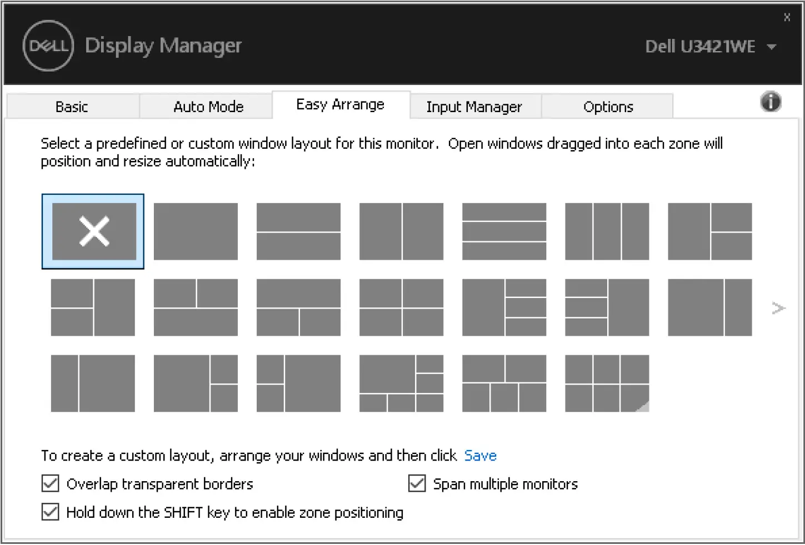Screen dimensions: 805x545
Task: Disable SHIFT key zone positioning
Action: (x=49, y=512)
